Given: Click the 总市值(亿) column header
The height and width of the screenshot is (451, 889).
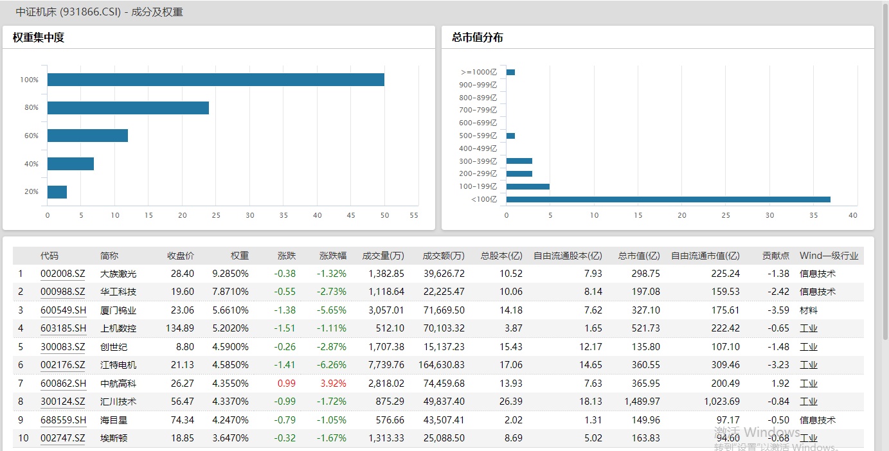Looking at the screenshot, I should click(638, 256).
